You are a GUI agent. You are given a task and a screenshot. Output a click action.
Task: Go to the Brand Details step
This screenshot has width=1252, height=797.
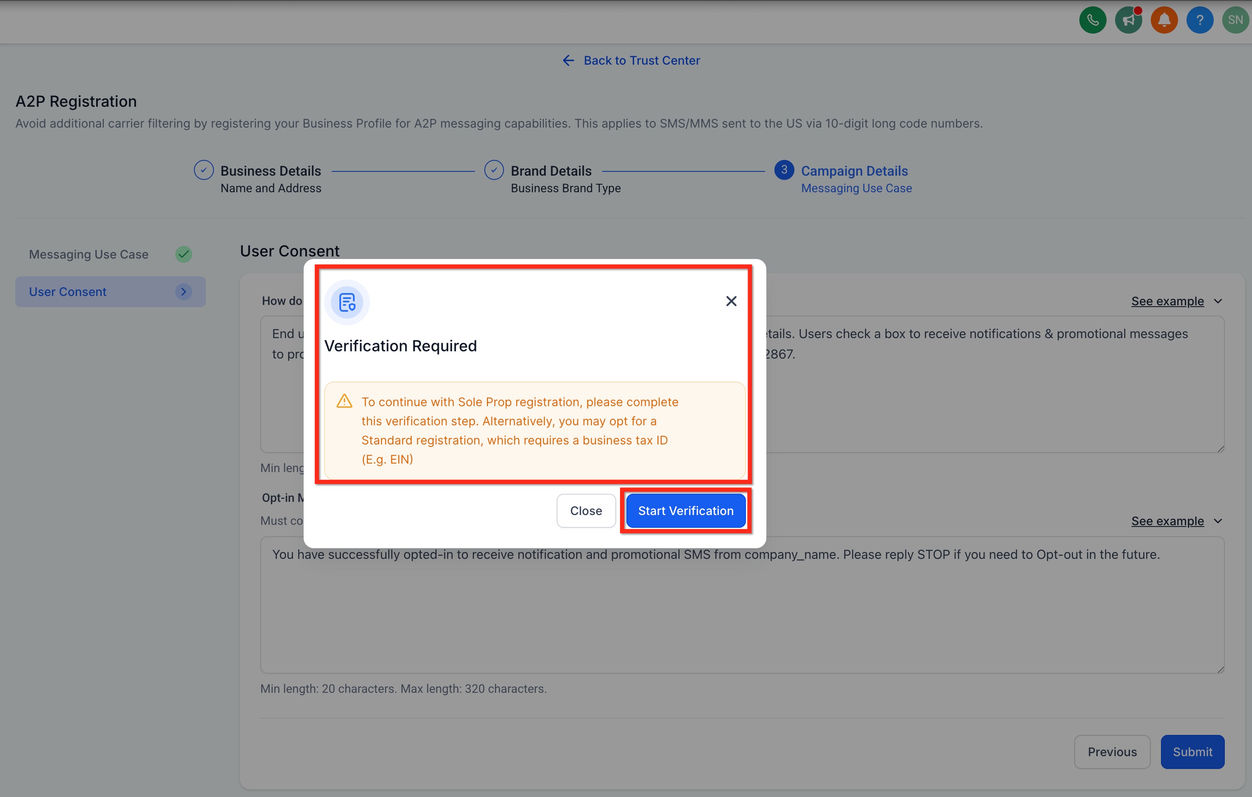pyautogui.click(x=551, y=171)
